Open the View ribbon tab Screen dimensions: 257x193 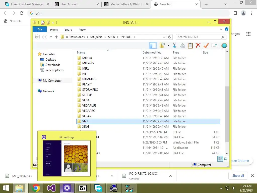coord(82,30)
